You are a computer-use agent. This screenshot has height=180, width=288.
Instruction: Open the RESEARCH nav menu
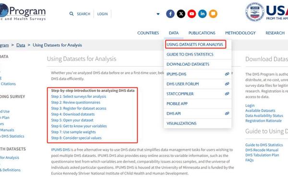(275, 33)
